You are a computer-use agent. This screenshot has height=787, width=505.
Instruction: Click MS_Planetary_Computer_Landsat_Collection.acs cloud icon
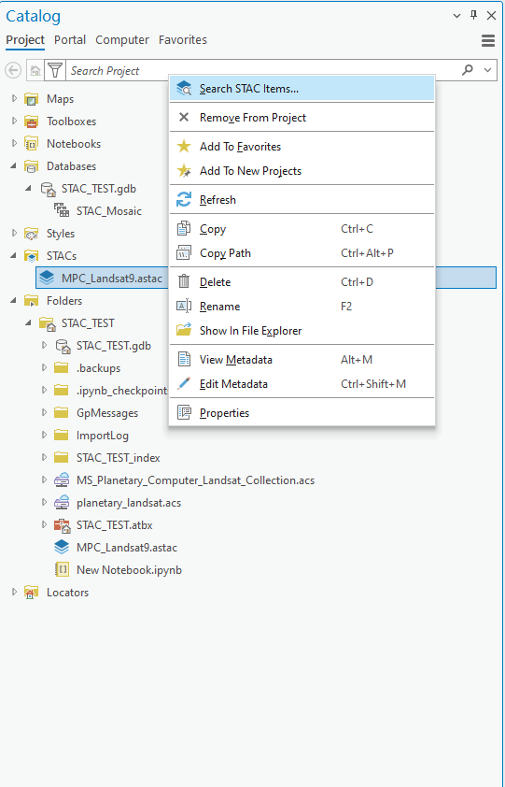point(62,480)
